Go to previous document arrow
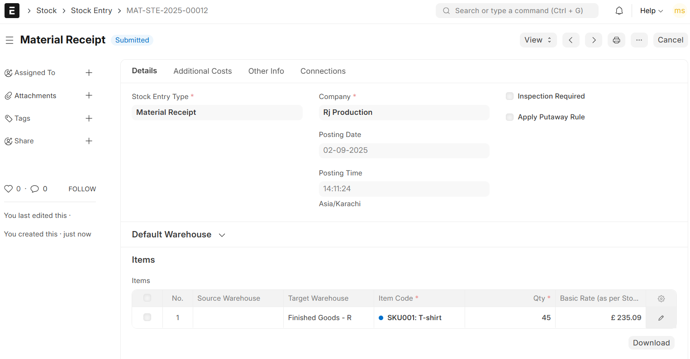The height and width of the screenshot is (359, 690). 571,40
